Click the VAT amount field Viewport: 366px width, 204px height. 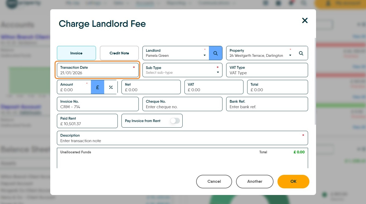coord(214,87)
